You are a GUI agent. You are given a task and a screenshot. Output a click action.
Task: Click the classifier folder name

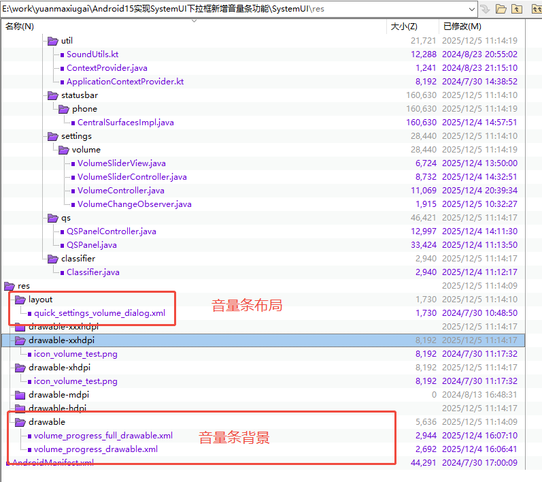click(78, 259)
